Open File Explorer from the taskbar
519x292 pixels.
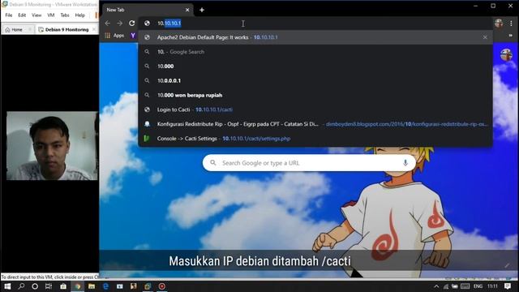click(x=92, y=286)
